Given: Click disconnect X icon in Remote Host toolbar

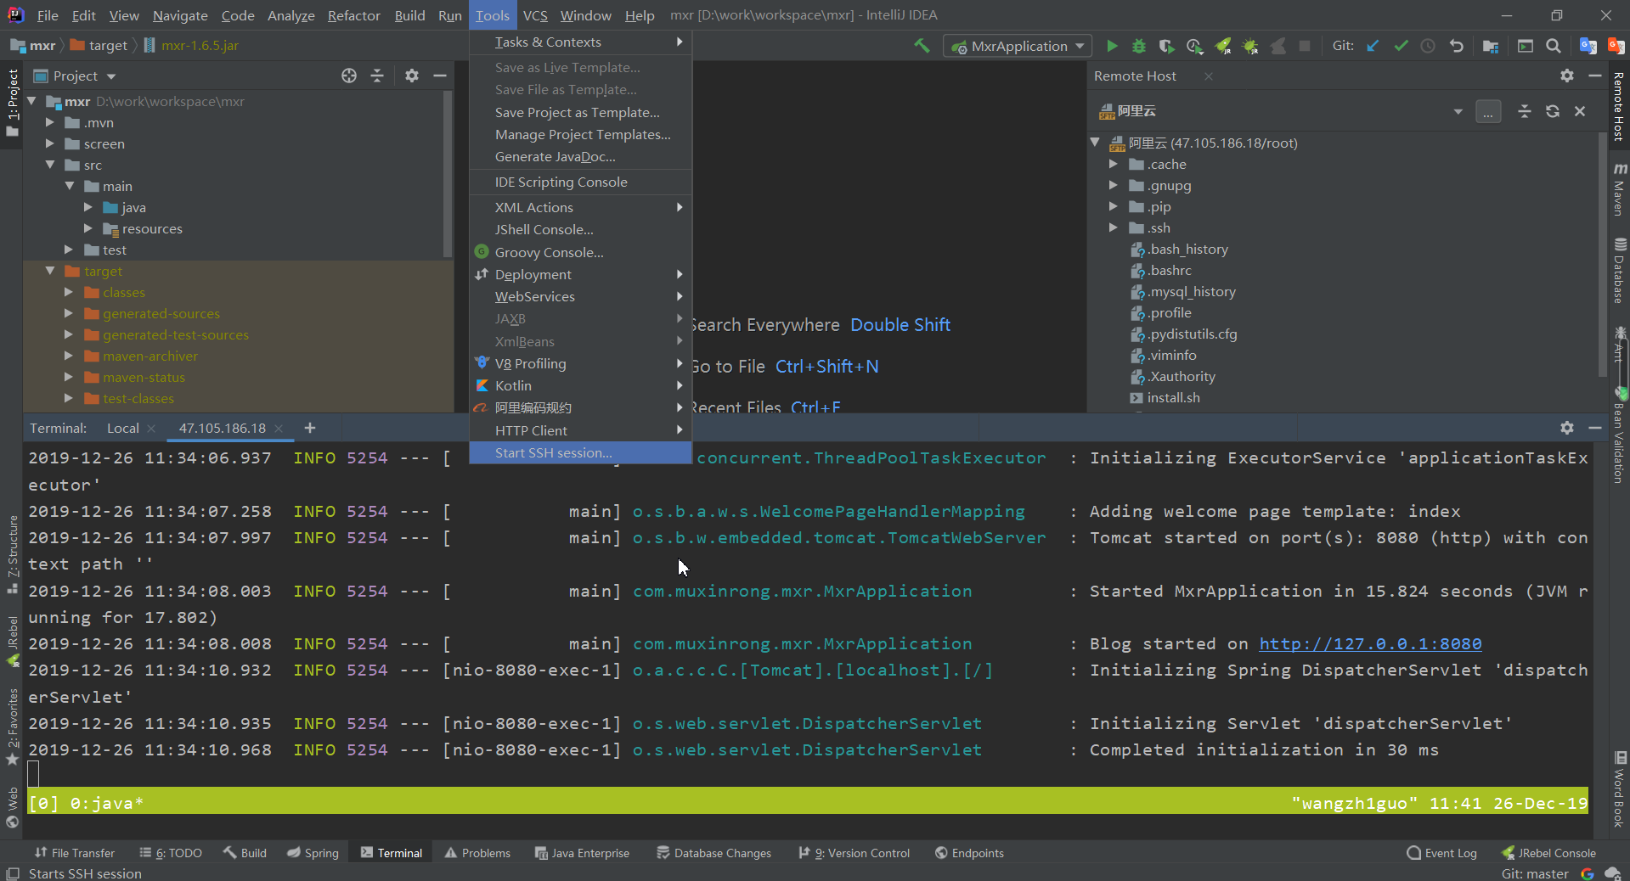Looking at the screenshot, I should pyautogui.click(x=1580, y=111).
